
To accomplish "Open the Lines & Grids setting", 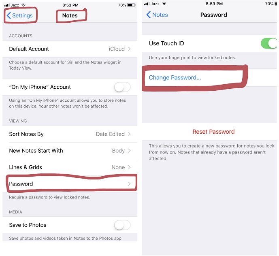I will point(70,167).
